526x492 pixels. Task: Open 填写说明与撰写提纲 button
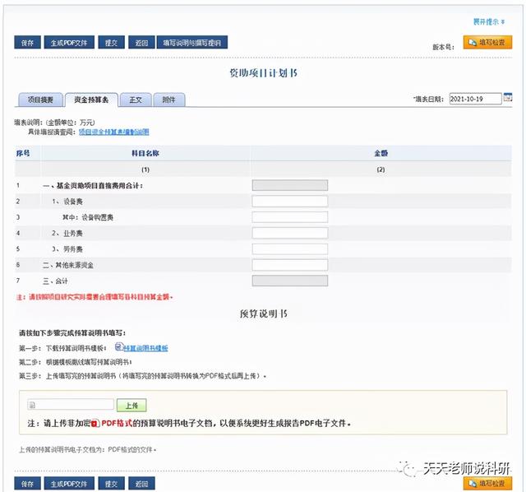[x=192, y=43]
